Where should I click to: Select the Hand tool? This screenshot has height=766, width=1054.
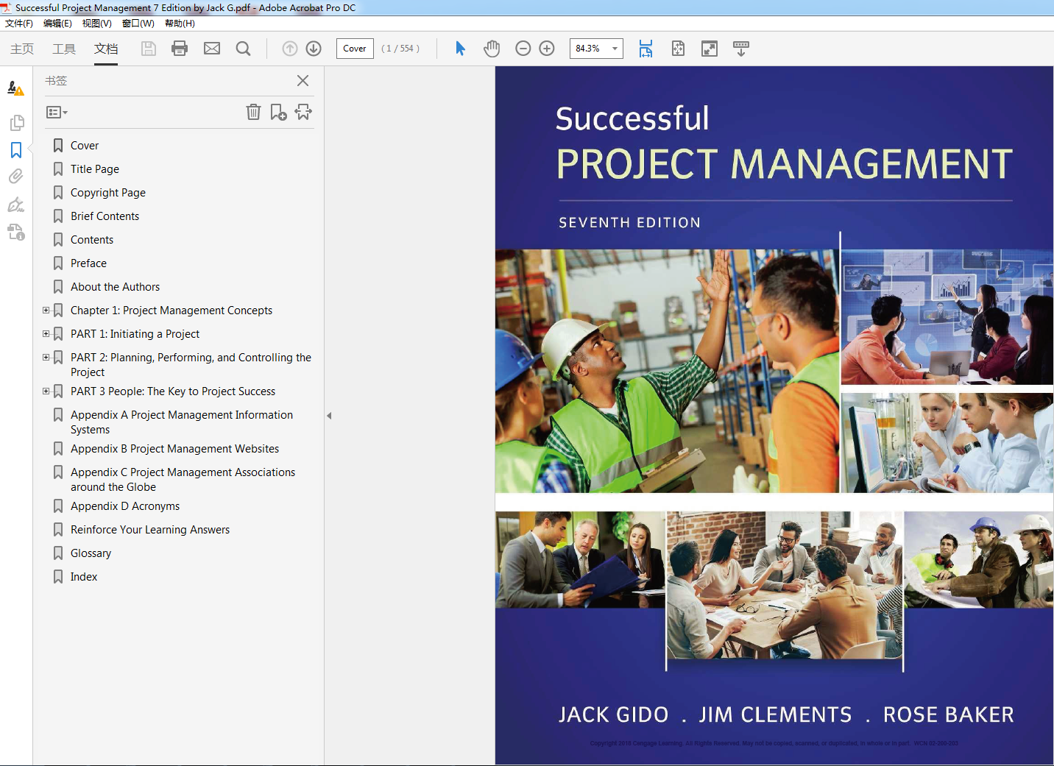coord(491,48)
